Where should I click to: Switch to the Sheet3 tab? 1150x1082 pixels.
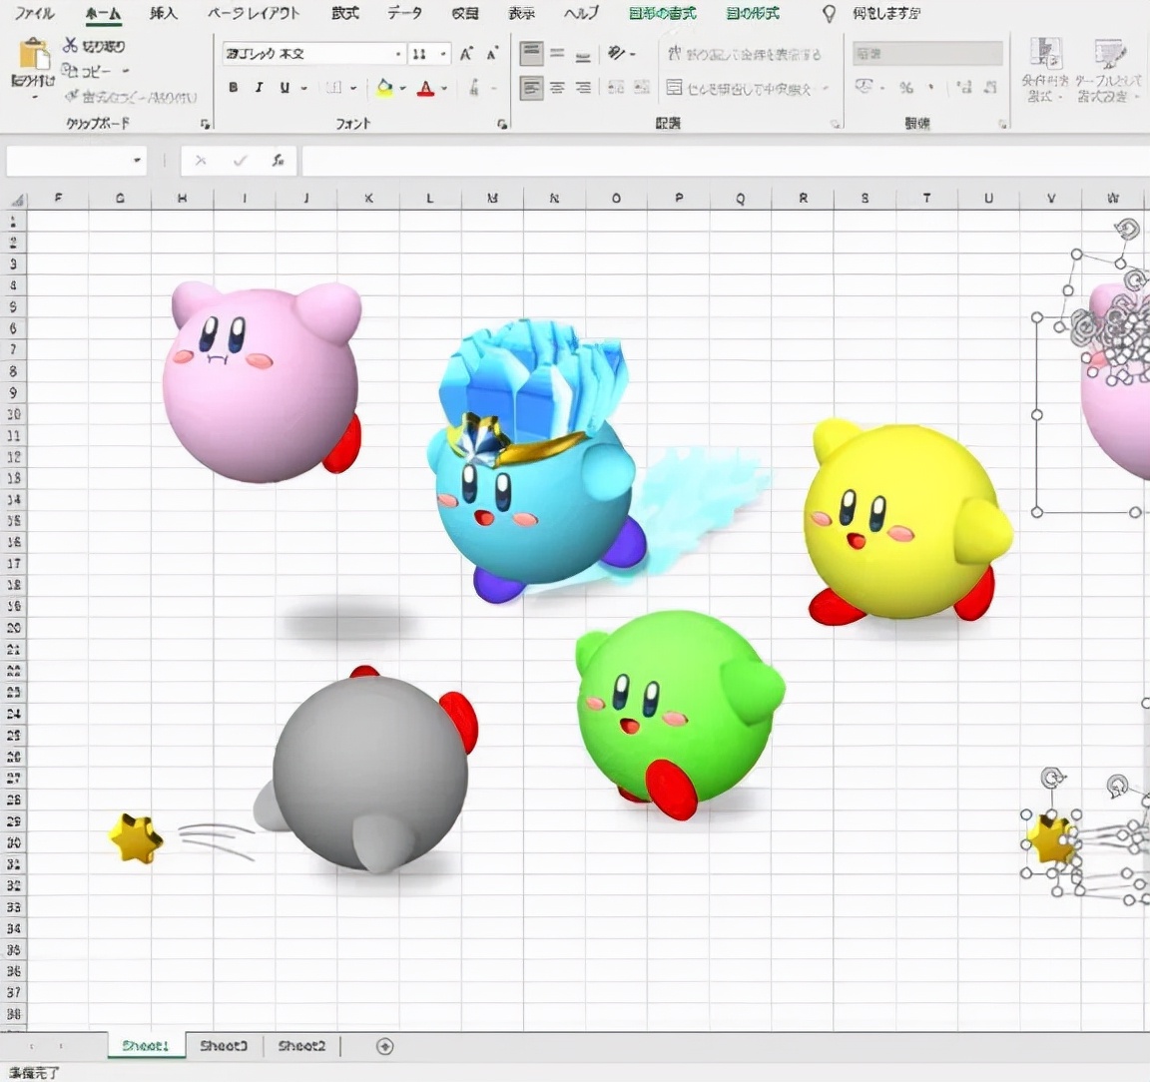(x=224, y=1046)
